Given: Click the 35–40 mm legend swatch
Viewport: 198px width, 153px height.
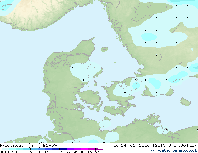Looking at the screenshot, I should tap(77, 149).
